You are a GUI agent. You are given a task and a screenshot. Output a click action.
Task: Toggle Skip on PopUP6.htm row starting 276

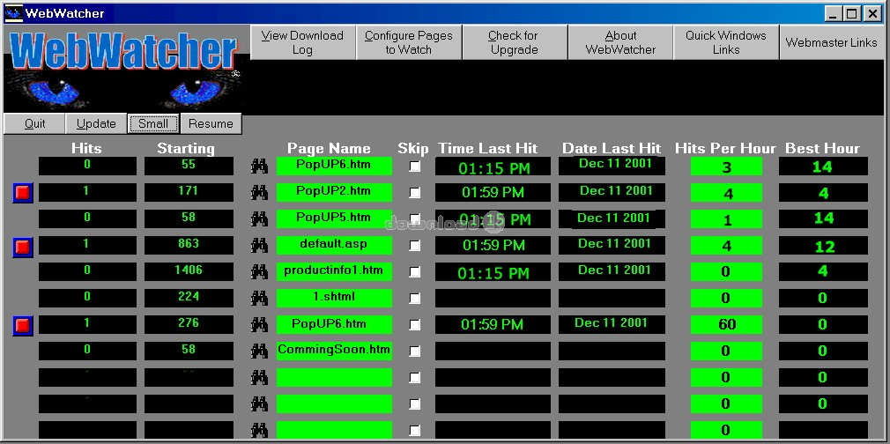click(415, 324)
